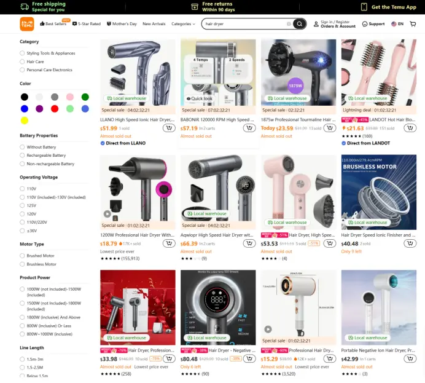425x383 pixels.
Task: Expand the Categories dropdown menu
Action: [x=183, y=24]
